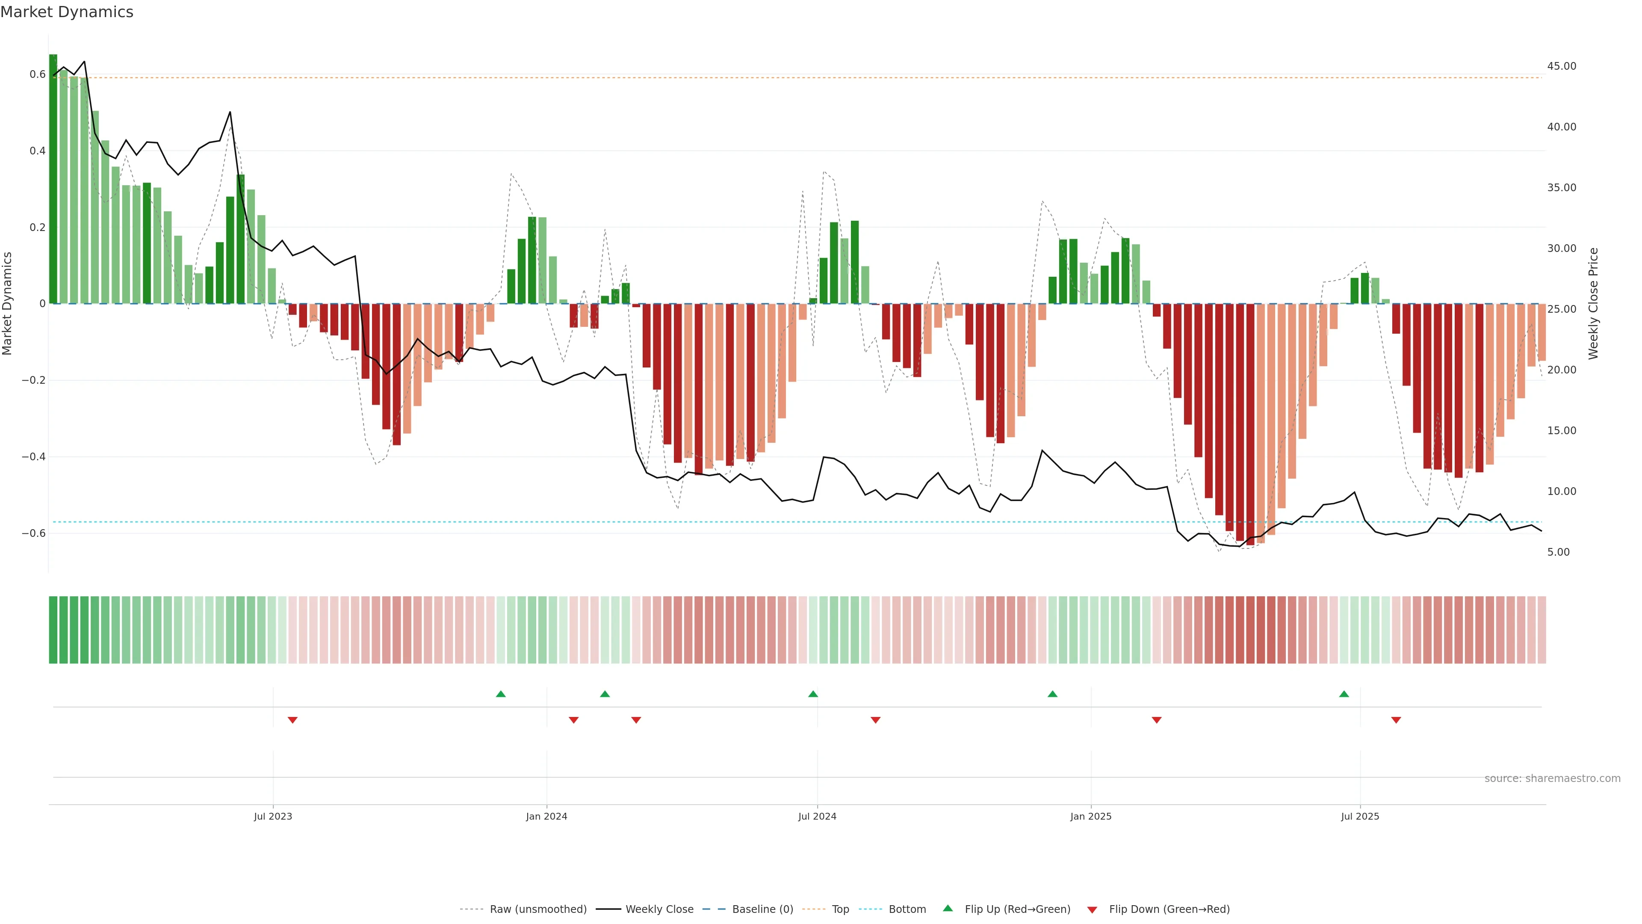Viewport: 1642px width, 924px height.
Task: Toggle the Bottom legend entry
Action: point(907,909)
